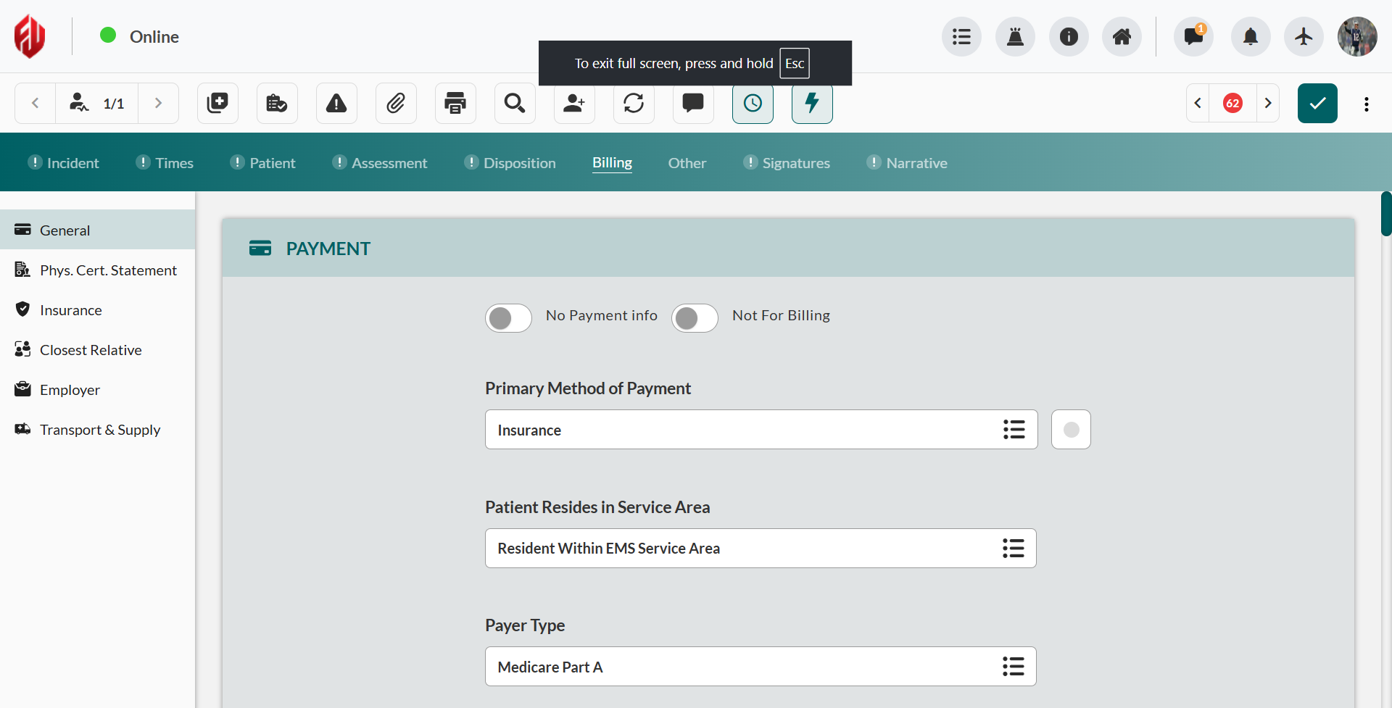
Task: Open the home icon in header
Action: tap(1122, 37)
